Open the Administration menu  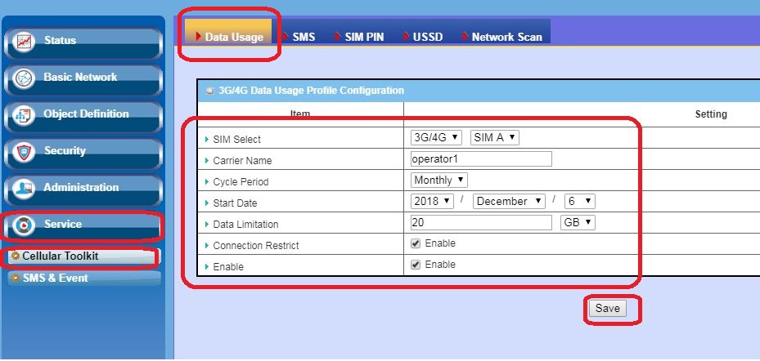coord(83,190)
